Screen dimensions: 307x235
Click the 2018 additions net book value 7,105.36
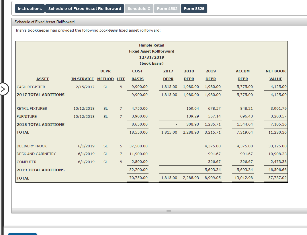tap(278, 124)
